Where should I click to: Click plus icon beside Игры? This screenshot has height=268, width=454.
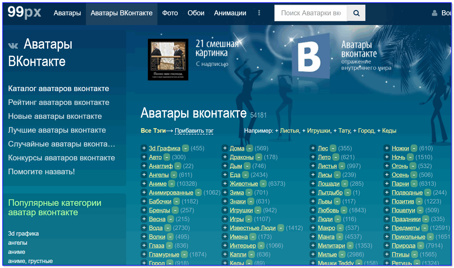tap(225, 219)
